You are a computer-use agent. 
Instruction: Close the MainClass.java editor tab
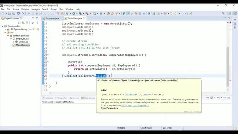tap(84, 18)
